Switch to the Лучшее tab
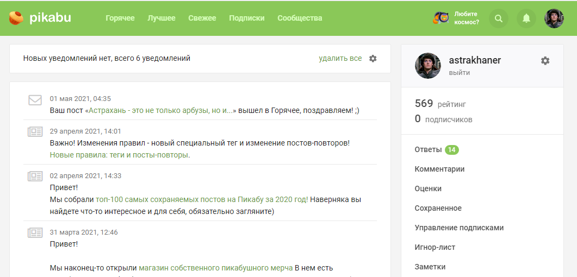 pos(161,18)
